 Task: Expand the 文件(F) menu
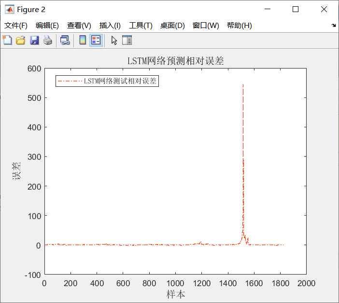[x=16, y=26]
